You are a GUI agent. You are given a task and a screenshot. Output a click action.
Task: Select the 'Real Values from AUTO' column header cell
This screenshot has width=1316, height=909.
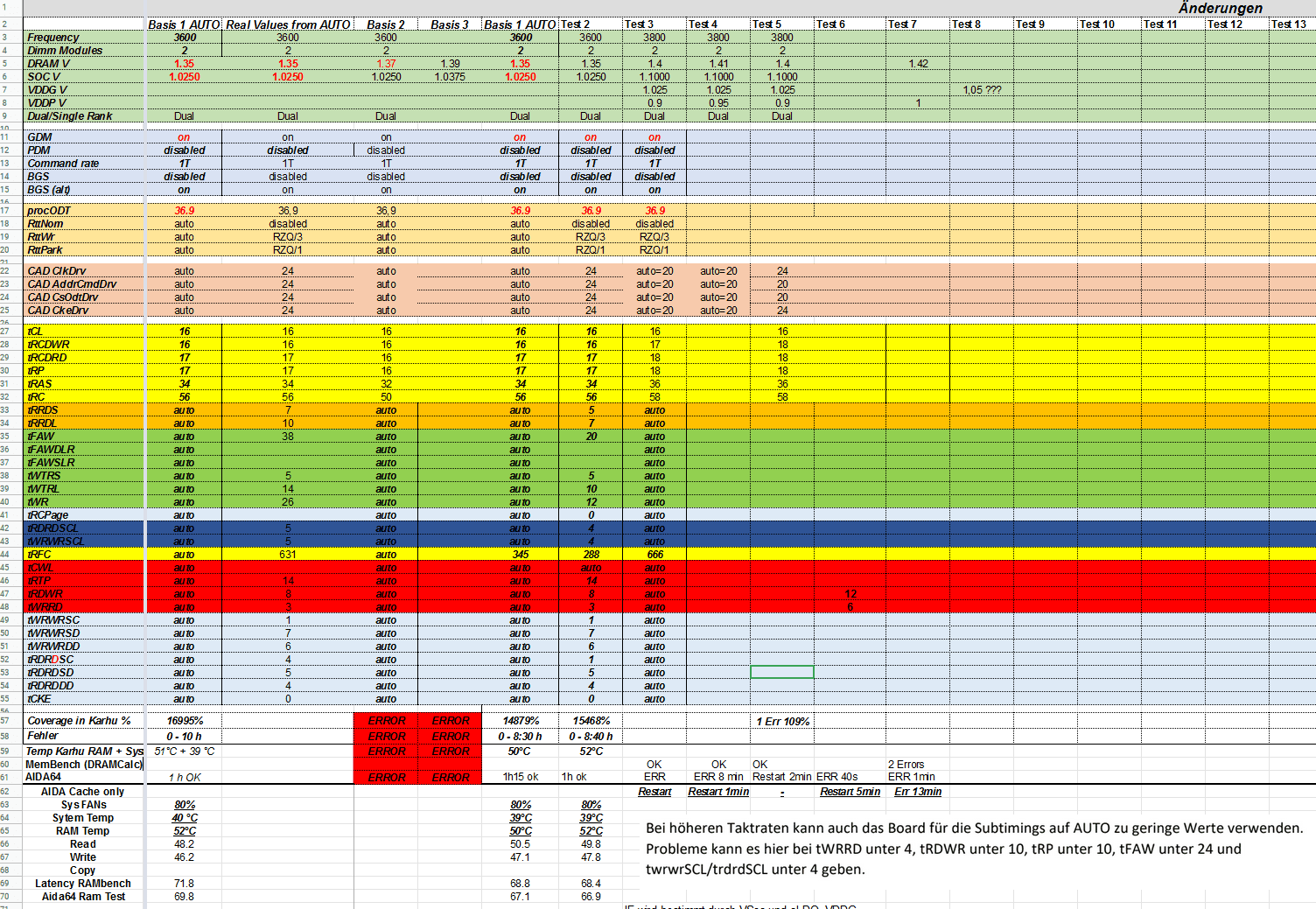click(x=288, y=24)
